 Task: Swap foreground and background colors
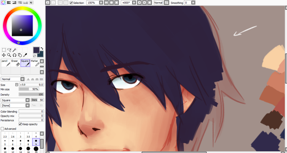coord(42,48)
